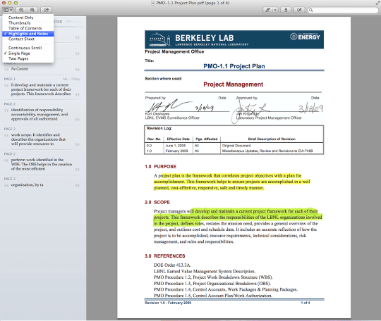
Task: Zoom in on the PDF page
Action: point(32,10)
